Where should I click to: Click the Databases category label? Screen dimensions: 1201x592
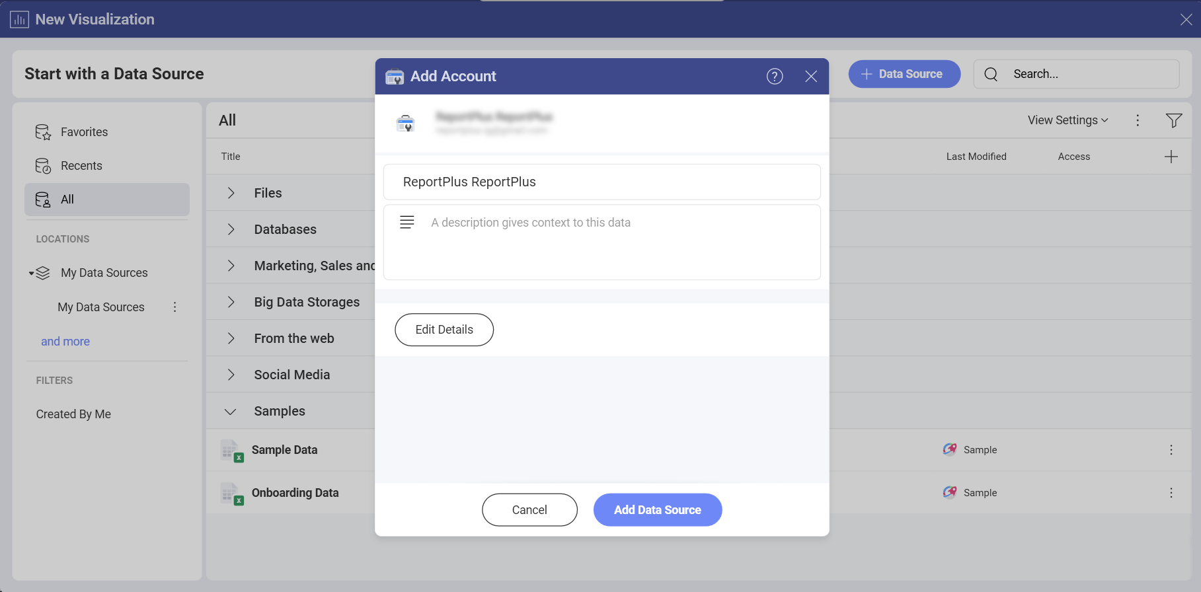point(286,229)
